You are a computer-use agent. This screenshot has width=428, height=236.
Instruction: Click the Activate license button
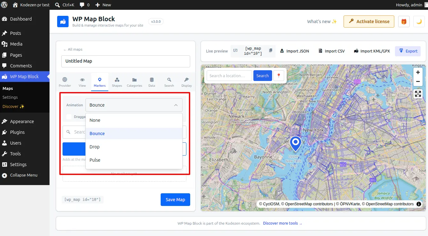click(369, 22)
